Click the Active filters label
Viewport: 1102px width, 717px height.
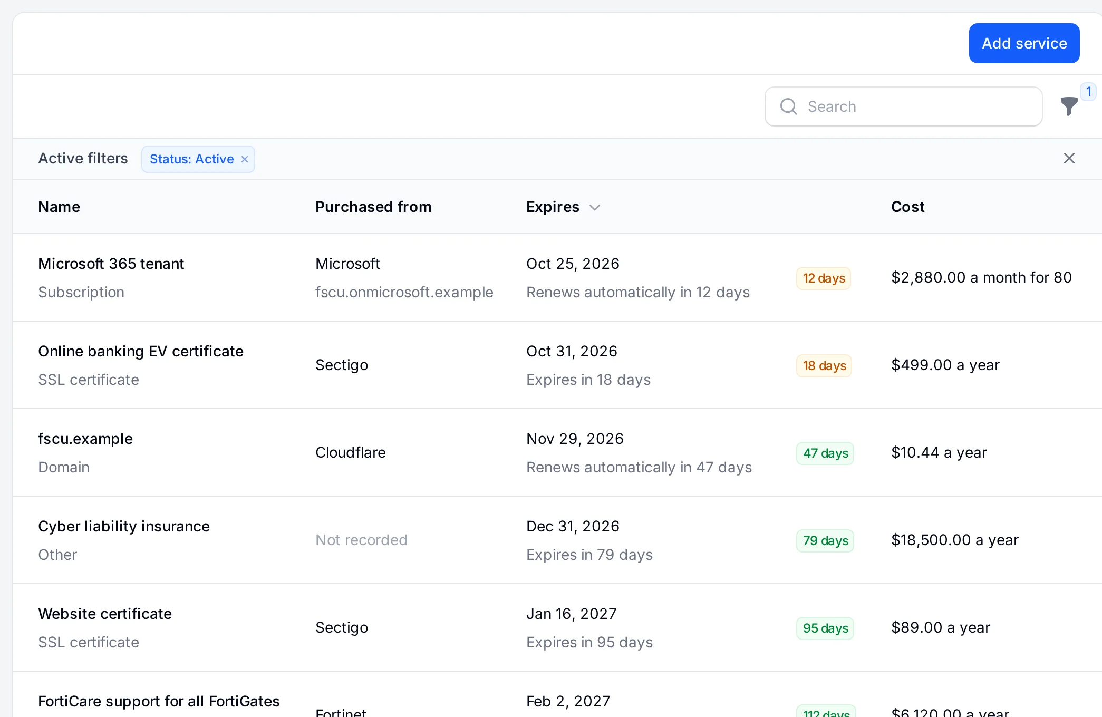coord(83,159)
